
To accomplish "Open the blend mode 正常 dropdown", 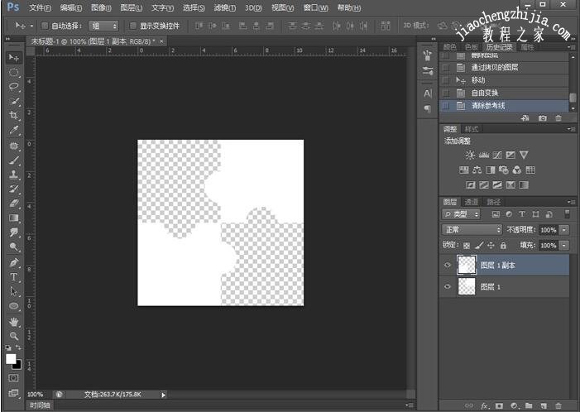I will pyautogui.click(x=472, y=229).
